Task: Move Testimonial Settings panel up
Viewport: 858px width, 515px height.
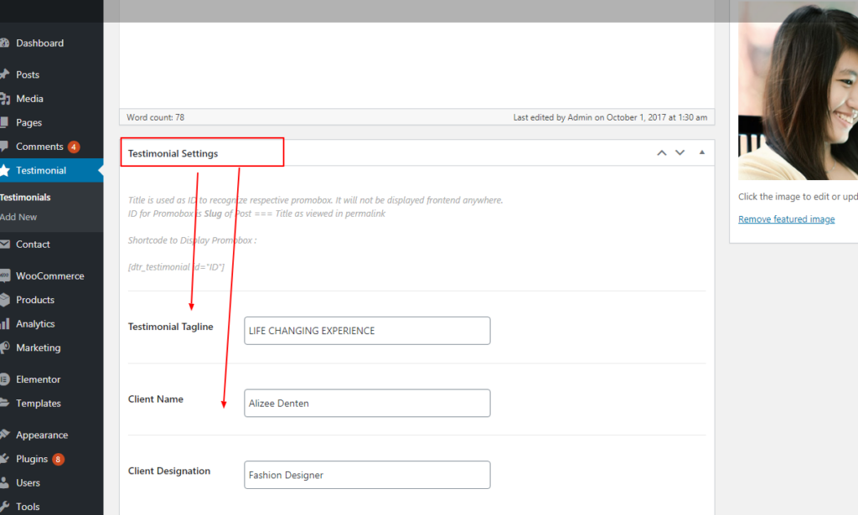Action: tap(662, 152)
